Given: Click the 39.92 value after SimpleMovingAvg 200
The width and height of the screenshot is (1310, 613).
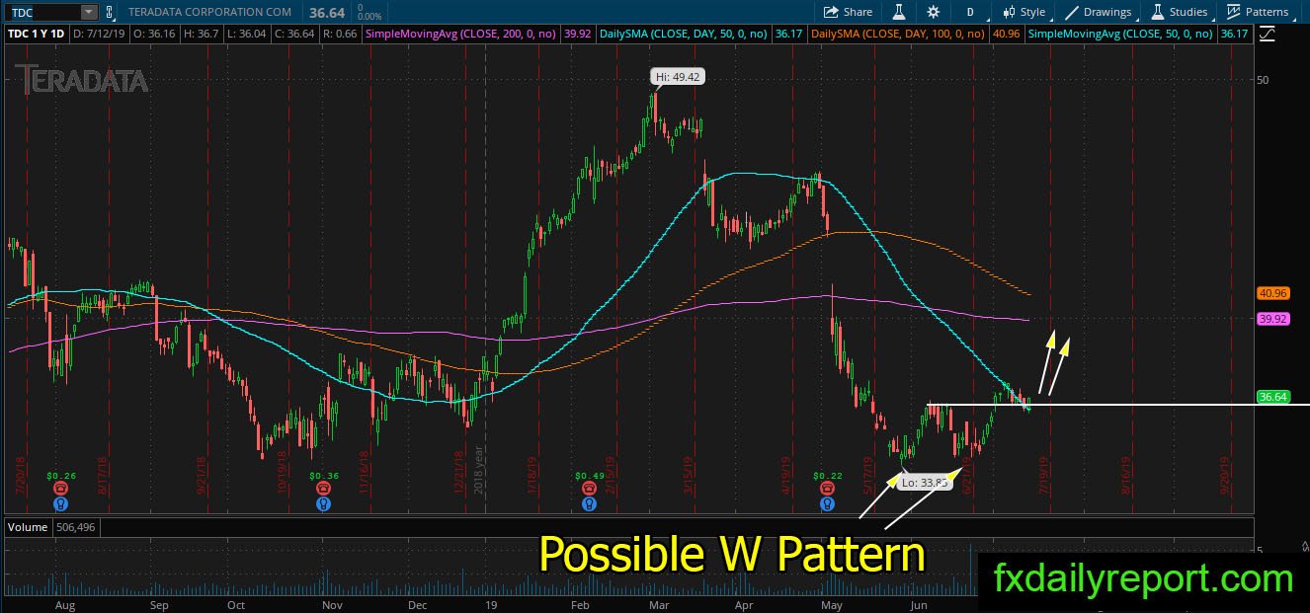Looking at the screenshot, I should pos(577,34).
